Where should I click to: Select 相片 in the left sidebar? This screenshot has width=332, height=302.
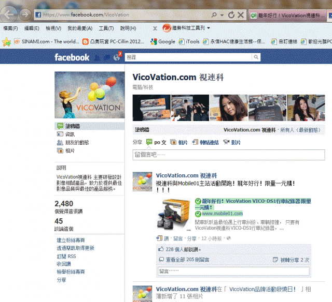point(66,150)
